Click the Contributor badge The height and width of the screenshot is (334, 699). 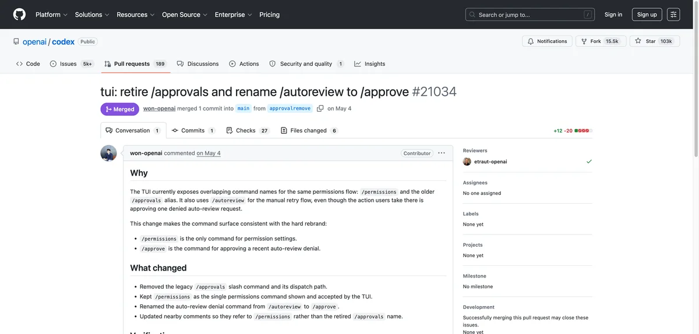tap(417, 153)
